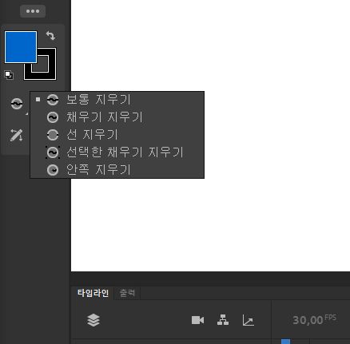Click the blue fill color swatch
The image size is (350, 344).
click(x=21, y=47)
